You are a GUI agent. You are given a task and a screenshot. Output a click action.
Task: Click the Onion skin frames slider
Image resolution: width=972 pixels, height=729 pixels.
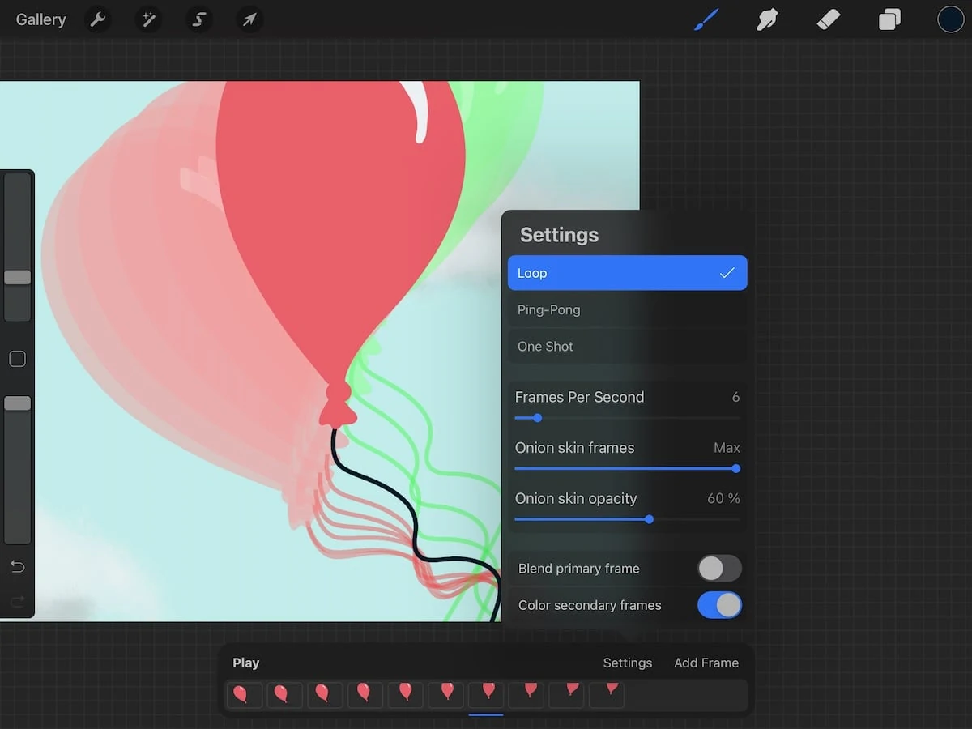coord(628,468)
